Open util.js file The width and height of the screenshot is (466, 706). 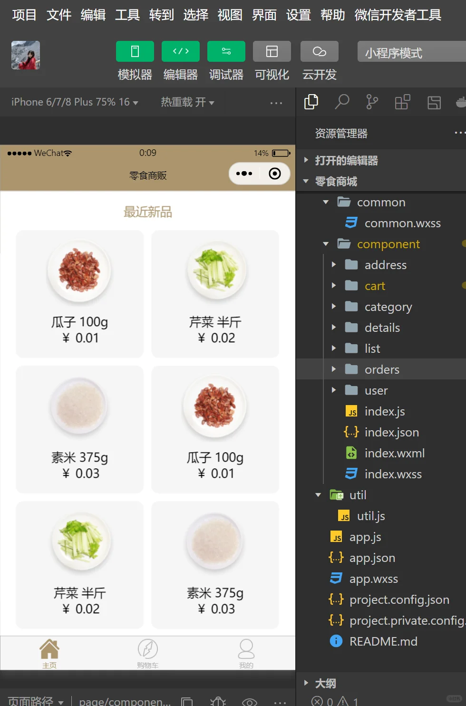(x=381, y=516)
